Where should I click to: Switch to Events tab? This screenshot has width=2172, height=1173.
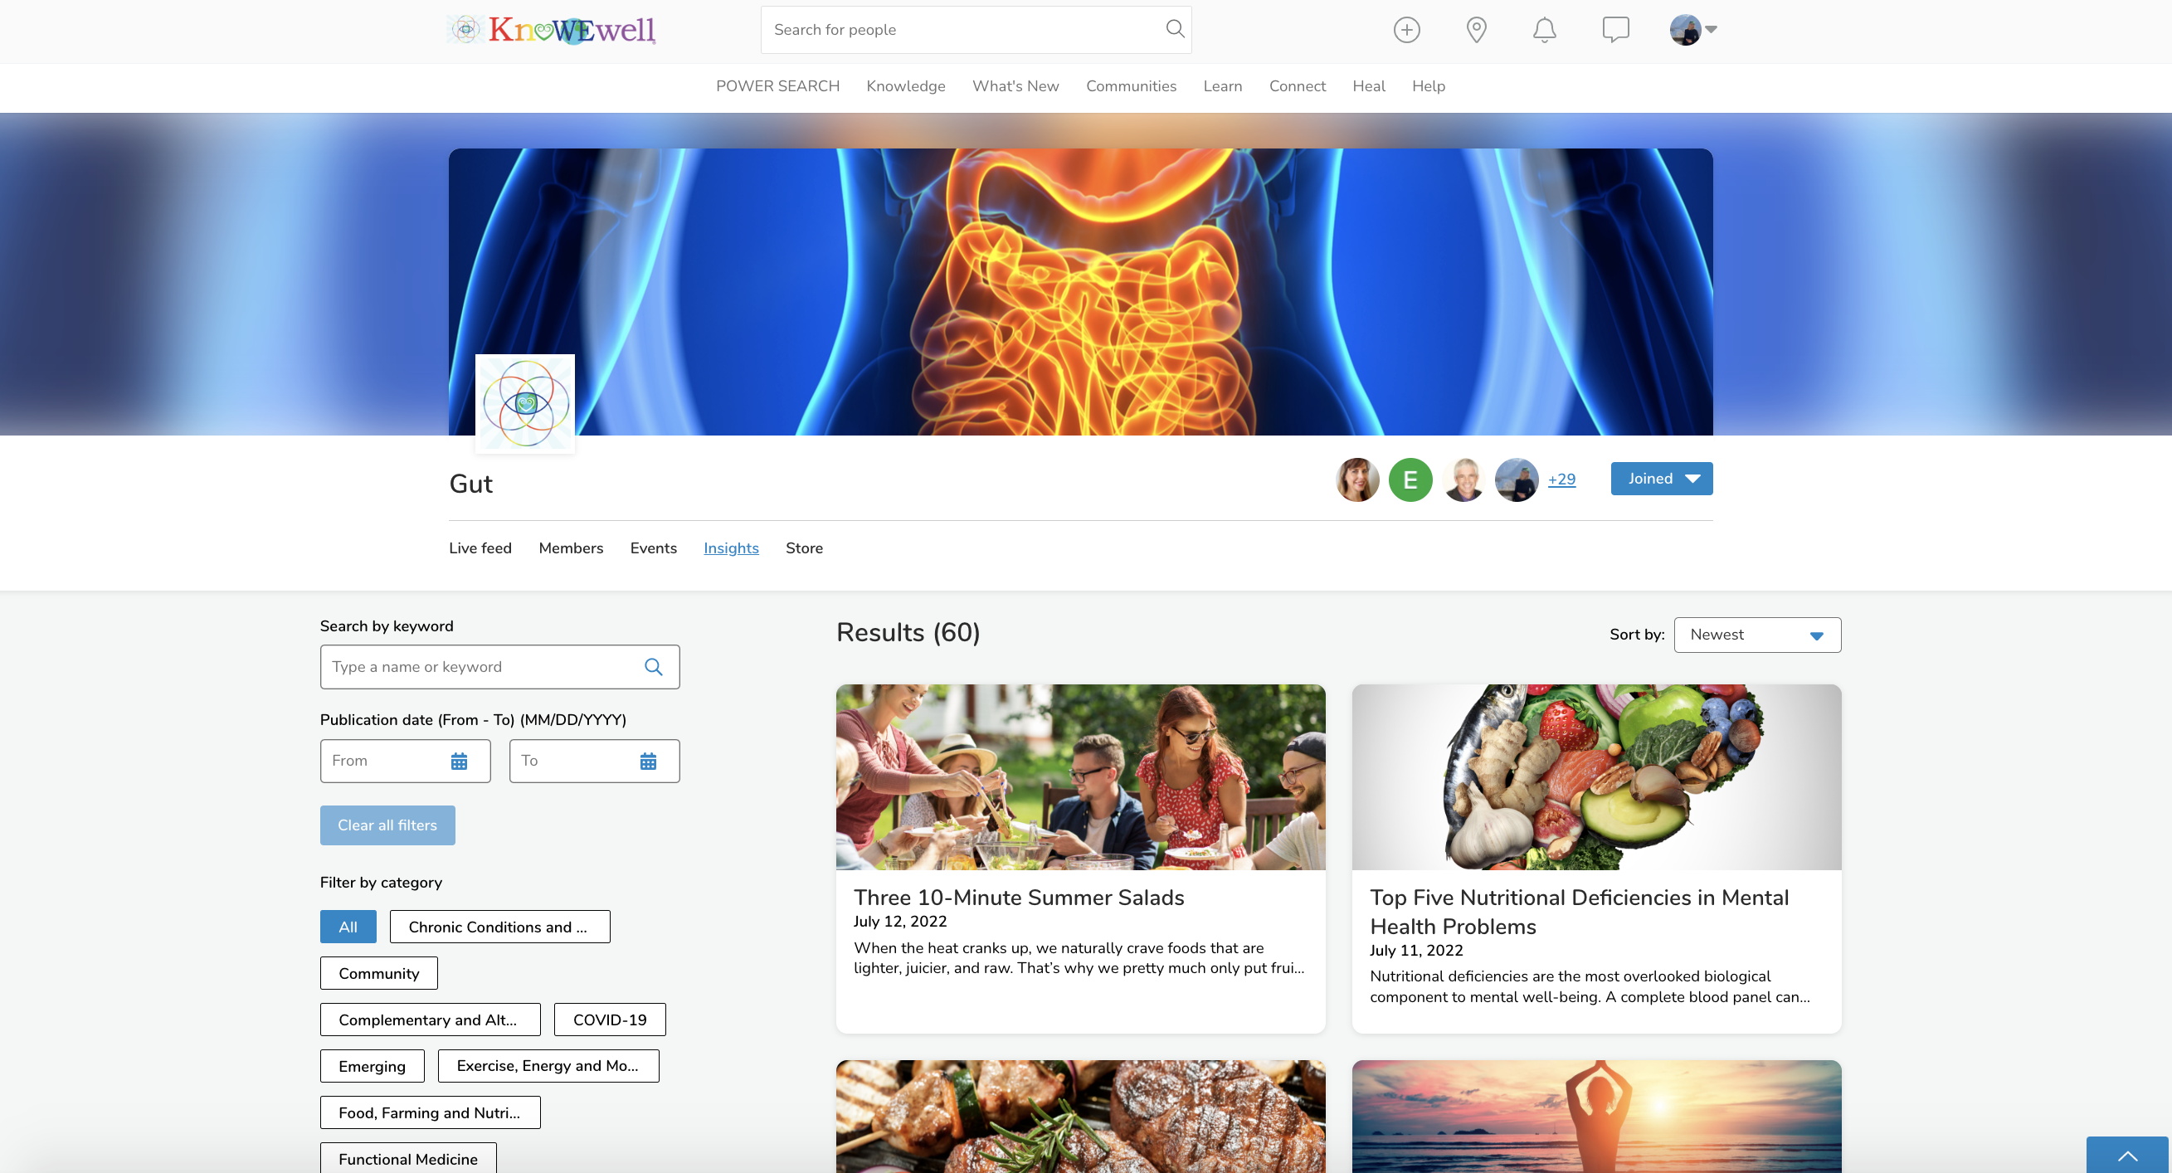click(x=654, y=548)
